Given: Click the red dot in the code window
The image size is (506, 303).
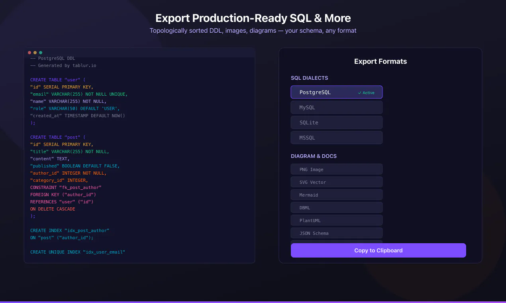Looking at the screenshot, I should [29, 53].
